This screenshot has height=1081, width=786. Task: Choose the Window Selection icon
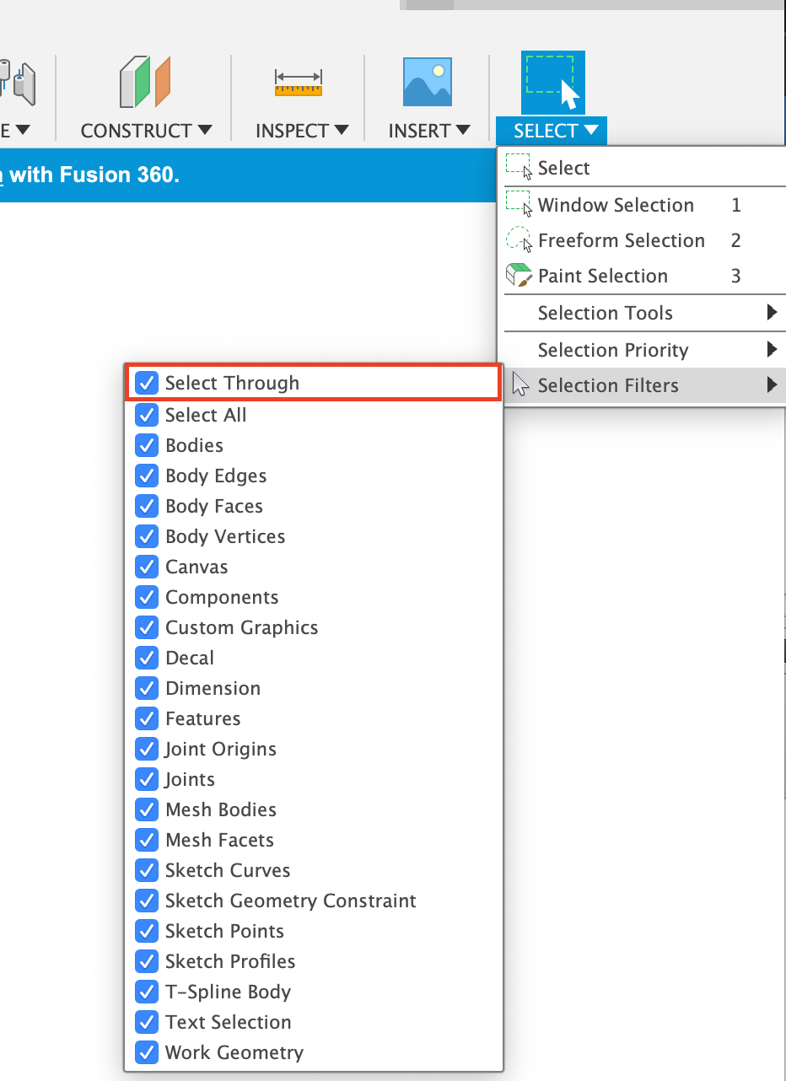pos(519,205)
